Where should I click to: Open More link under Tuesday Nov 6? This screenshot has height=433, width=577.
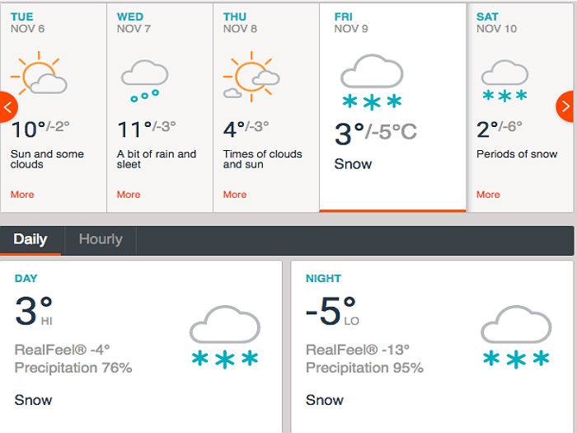coord(22,195)
